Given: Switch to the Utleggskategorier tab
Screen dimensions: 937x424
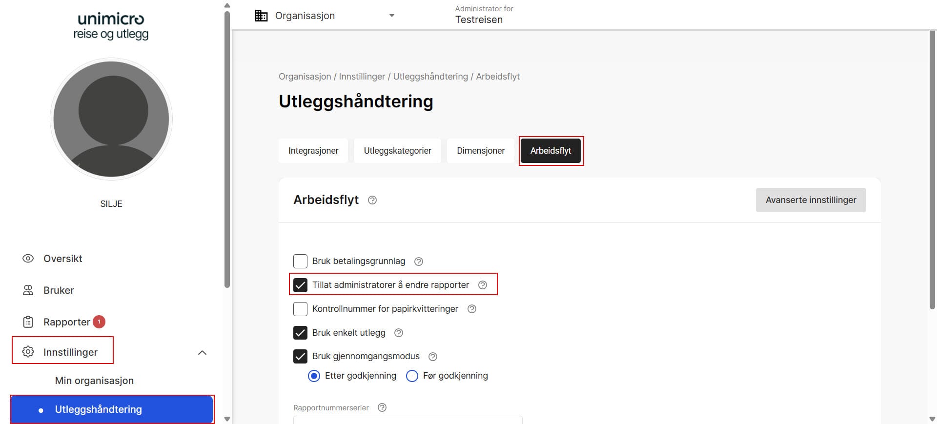Looking at the screenshot, I should click(x=397, y=151).
